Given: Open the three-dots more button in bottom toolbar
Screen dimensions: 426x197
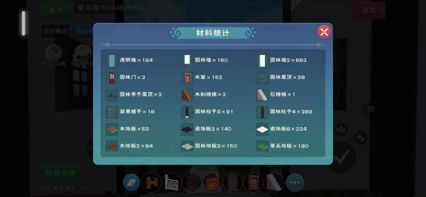Looking at the screenshot, I should (295, 182).
